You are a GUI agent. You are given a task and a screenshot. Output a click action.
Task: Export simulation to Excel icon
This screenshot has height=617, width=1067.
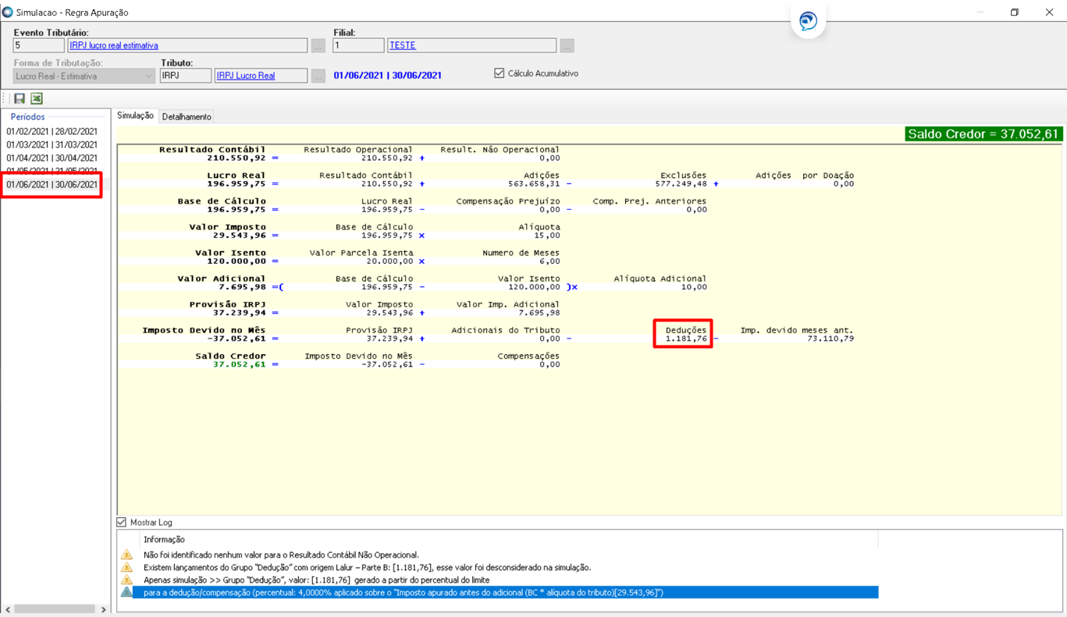(x=37, y=98)
